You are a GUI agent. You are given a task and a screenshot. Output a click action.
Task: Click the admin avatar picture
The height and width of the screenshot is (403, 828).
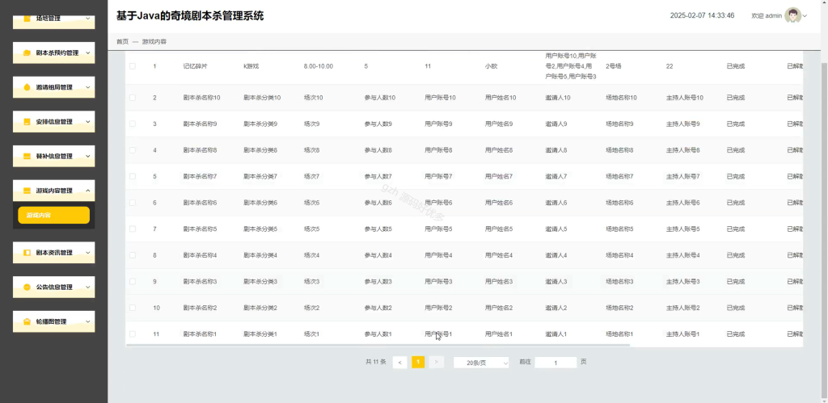tap(792, 15)
